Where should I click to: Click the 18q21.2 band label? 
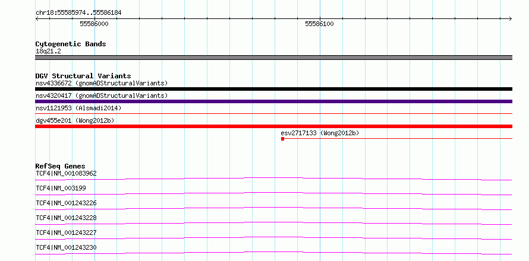pyautogui.click(x=48, y=52)
